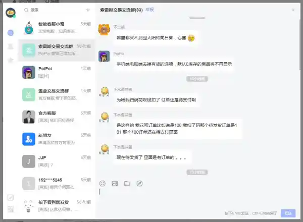Click the checkmark task icon at sidebar bottom
Image resolution: width=303 pixels, height=222 pixels.
[11, 197]
